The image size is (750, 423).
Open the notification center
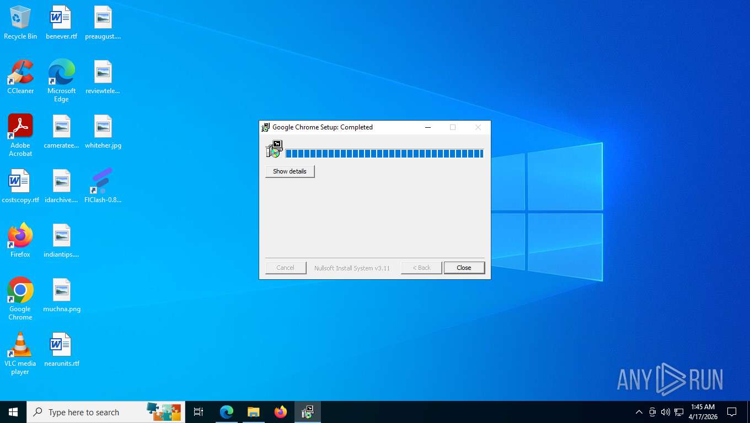[732, 412]
